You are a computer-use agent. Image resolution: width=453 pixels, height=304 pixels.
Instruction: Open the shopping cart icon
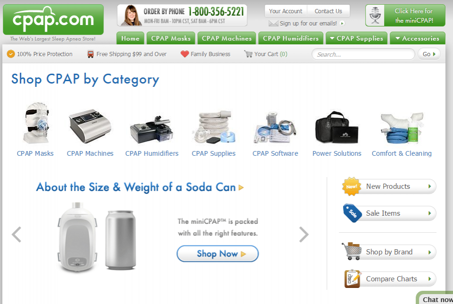(x=248, y=54)
